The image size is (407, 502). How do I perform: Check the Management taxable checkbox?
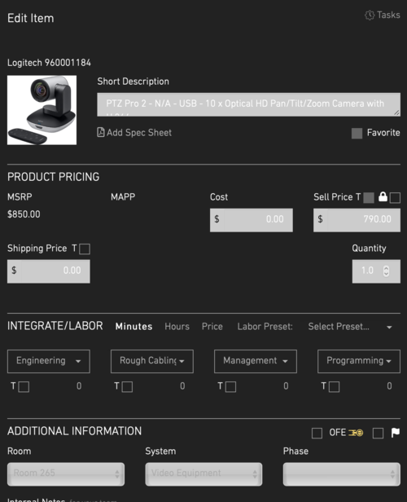pyautogui.click(x=230, y=386)
